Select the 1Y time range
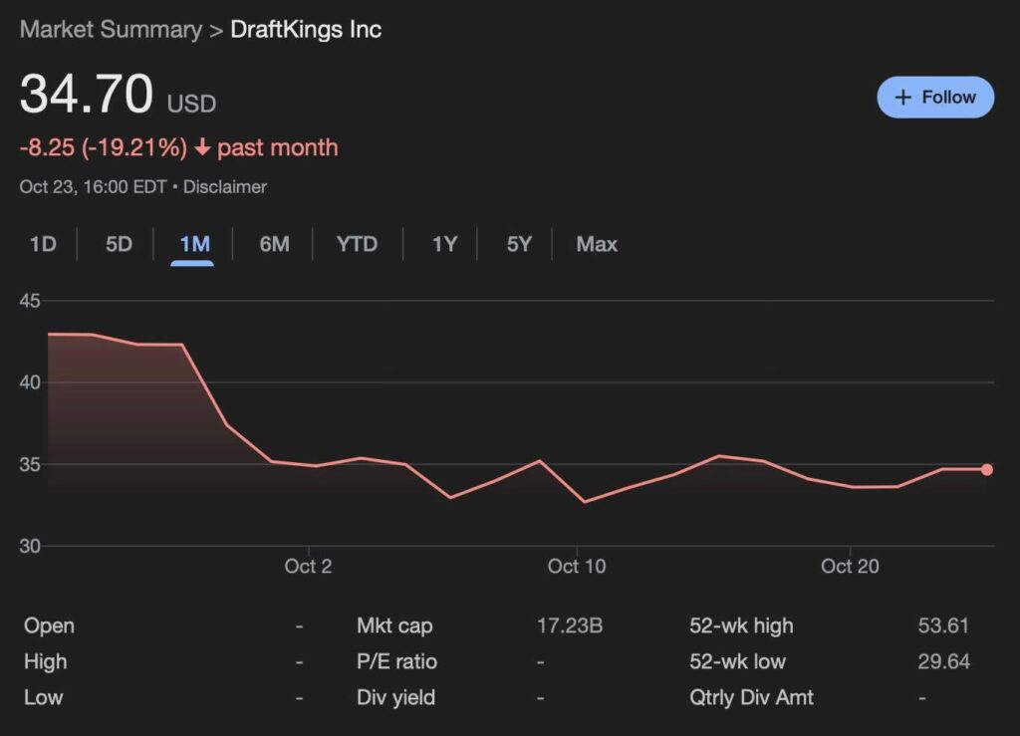This screenshot has width=1020, height=736. [443, 243]
